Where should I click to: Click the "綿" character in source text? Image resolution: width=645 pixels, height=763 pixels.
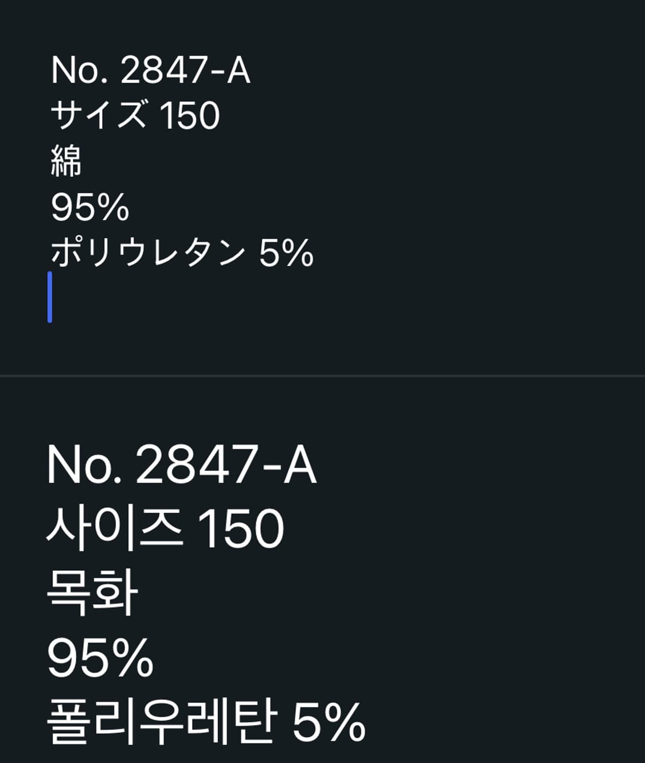(67, 161)
